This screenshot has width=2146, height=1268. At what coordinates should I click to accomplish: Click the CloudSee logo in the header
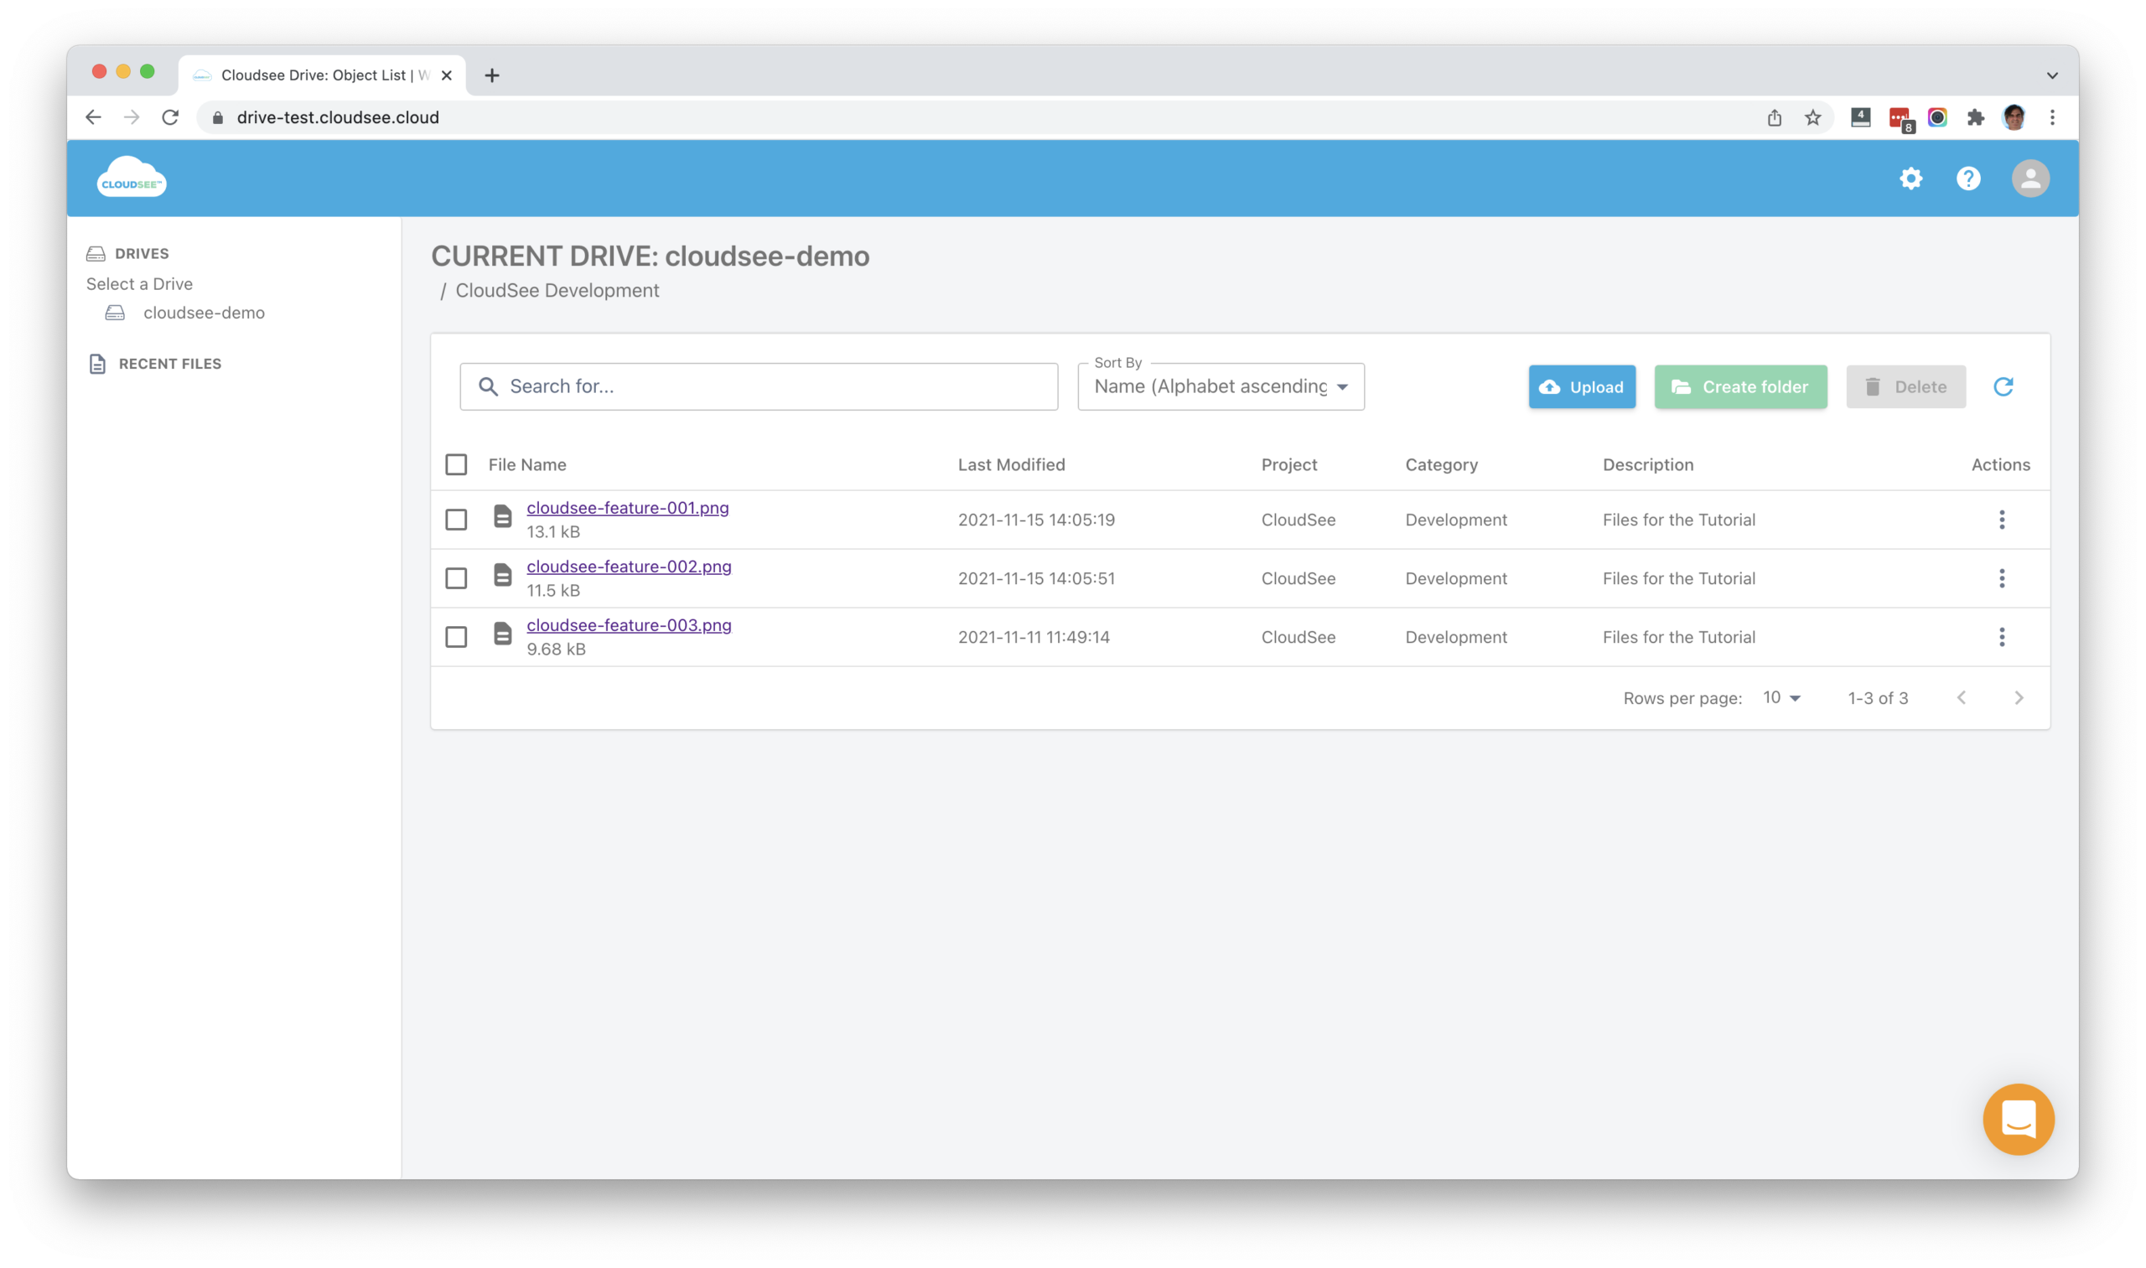point(131,177)
